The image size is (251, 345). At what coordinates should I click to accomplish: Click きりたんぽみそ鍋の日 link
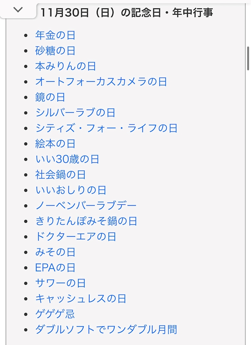(x=86, y=221)
